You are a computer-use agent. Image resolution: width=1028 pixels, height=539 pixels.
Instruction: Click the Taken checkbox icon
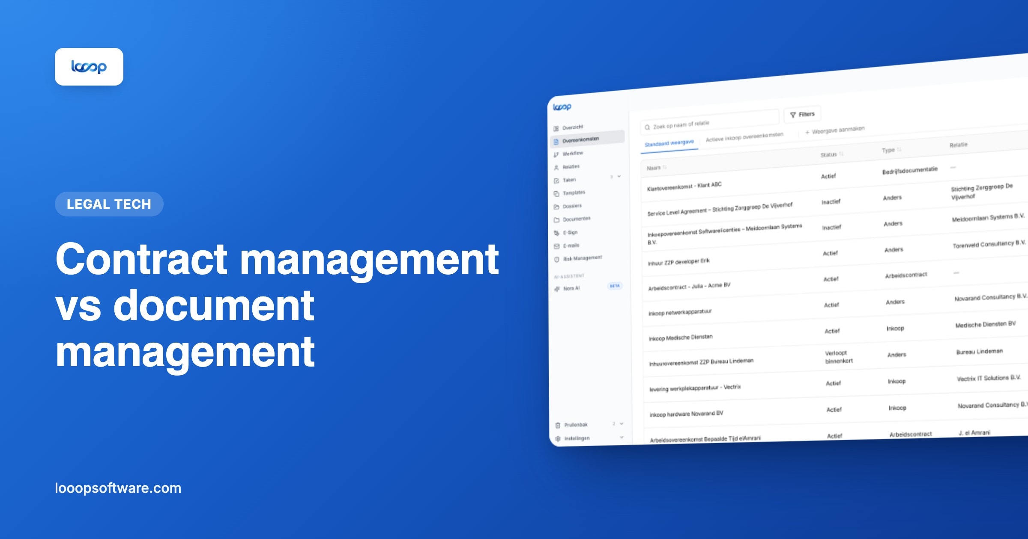tap(556, 181)
